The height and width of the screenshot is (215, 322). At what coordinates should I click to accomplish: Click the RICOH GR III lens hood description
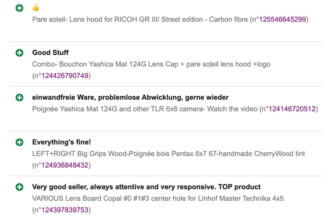click(140, 20)
